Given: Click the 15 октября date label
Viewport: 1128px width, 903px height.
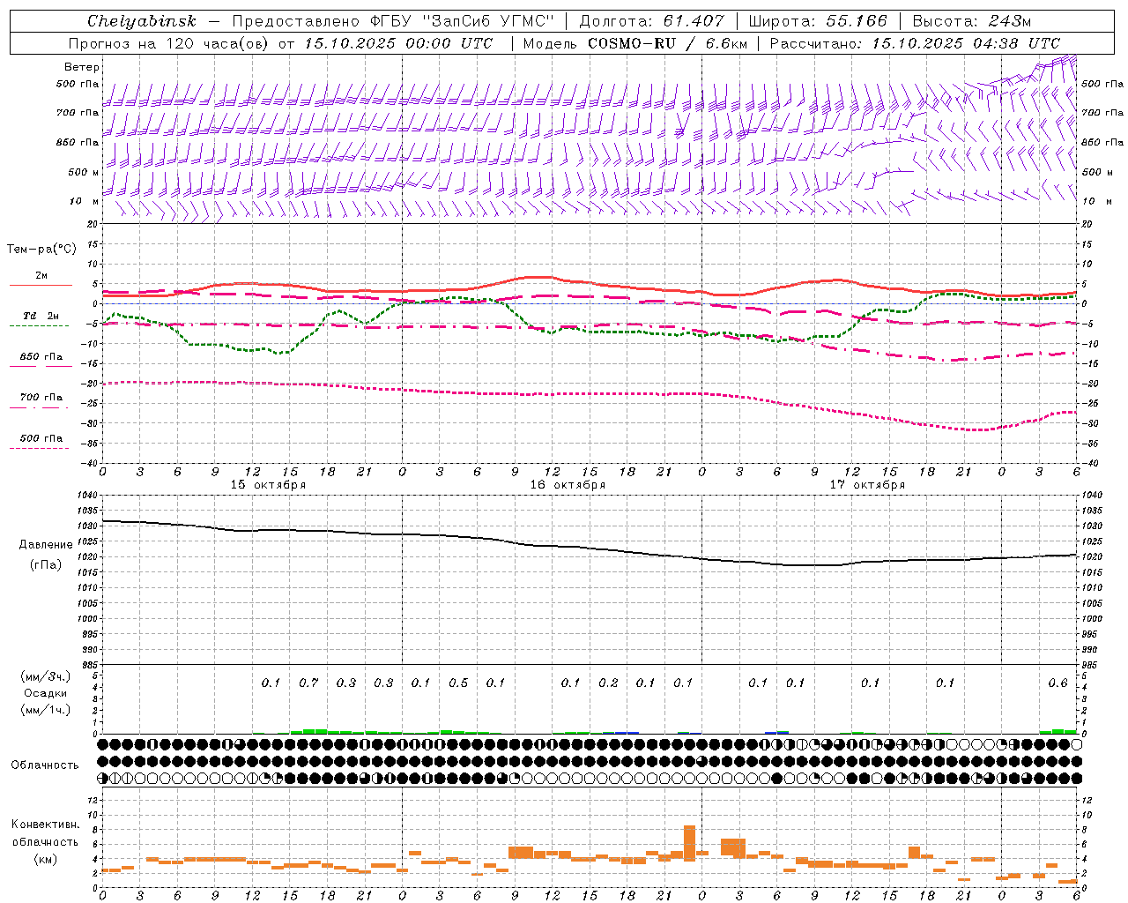Looking at the screenshot, I should 268,485.
